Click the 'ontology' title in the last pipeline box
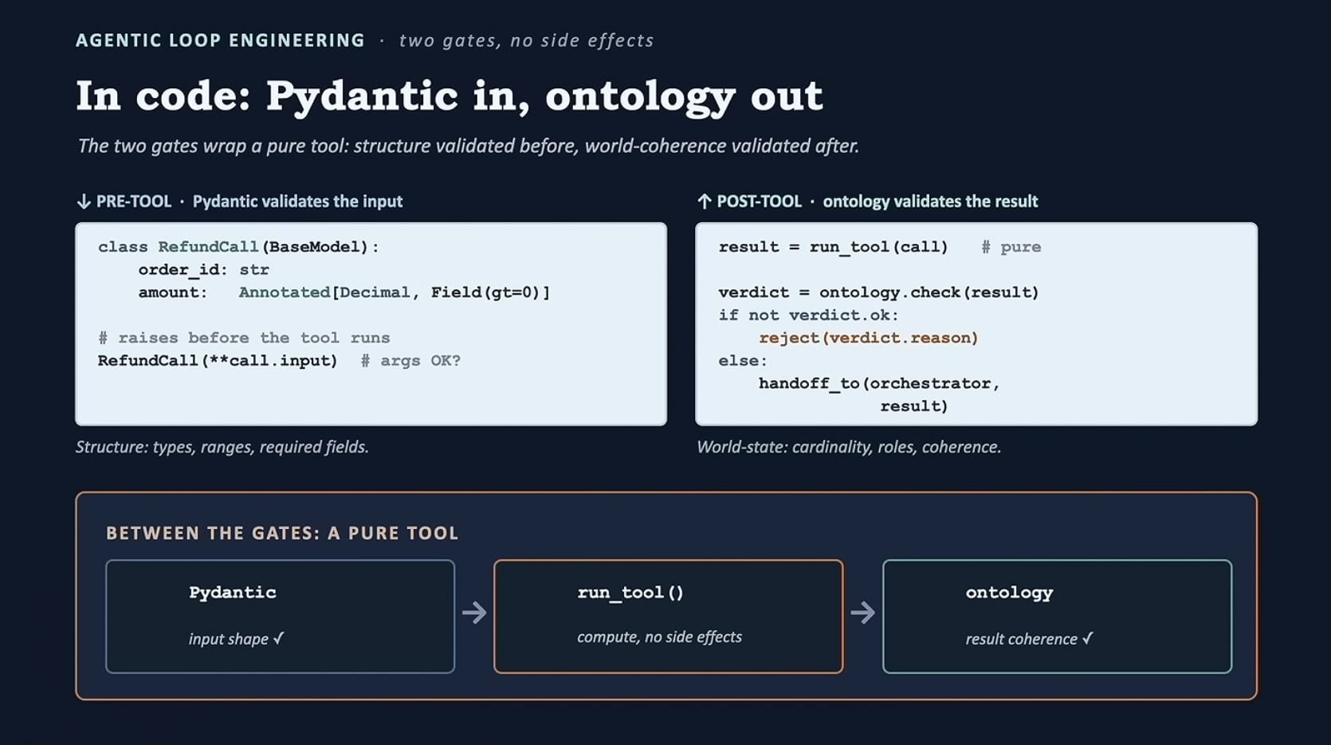Image resolution: width=1331 pixels, height=745 pixels. point(1009,593)
